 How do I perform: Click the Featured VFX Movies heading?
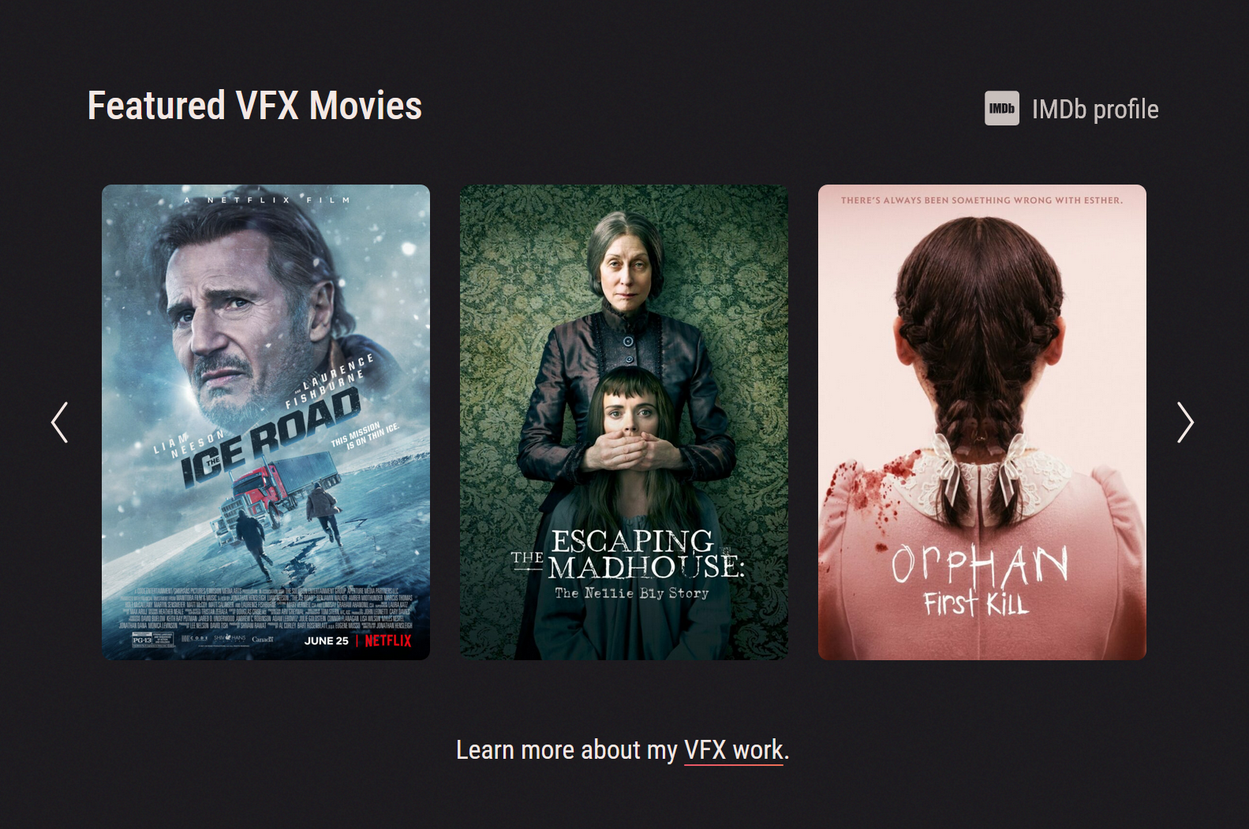pos(255,106)
